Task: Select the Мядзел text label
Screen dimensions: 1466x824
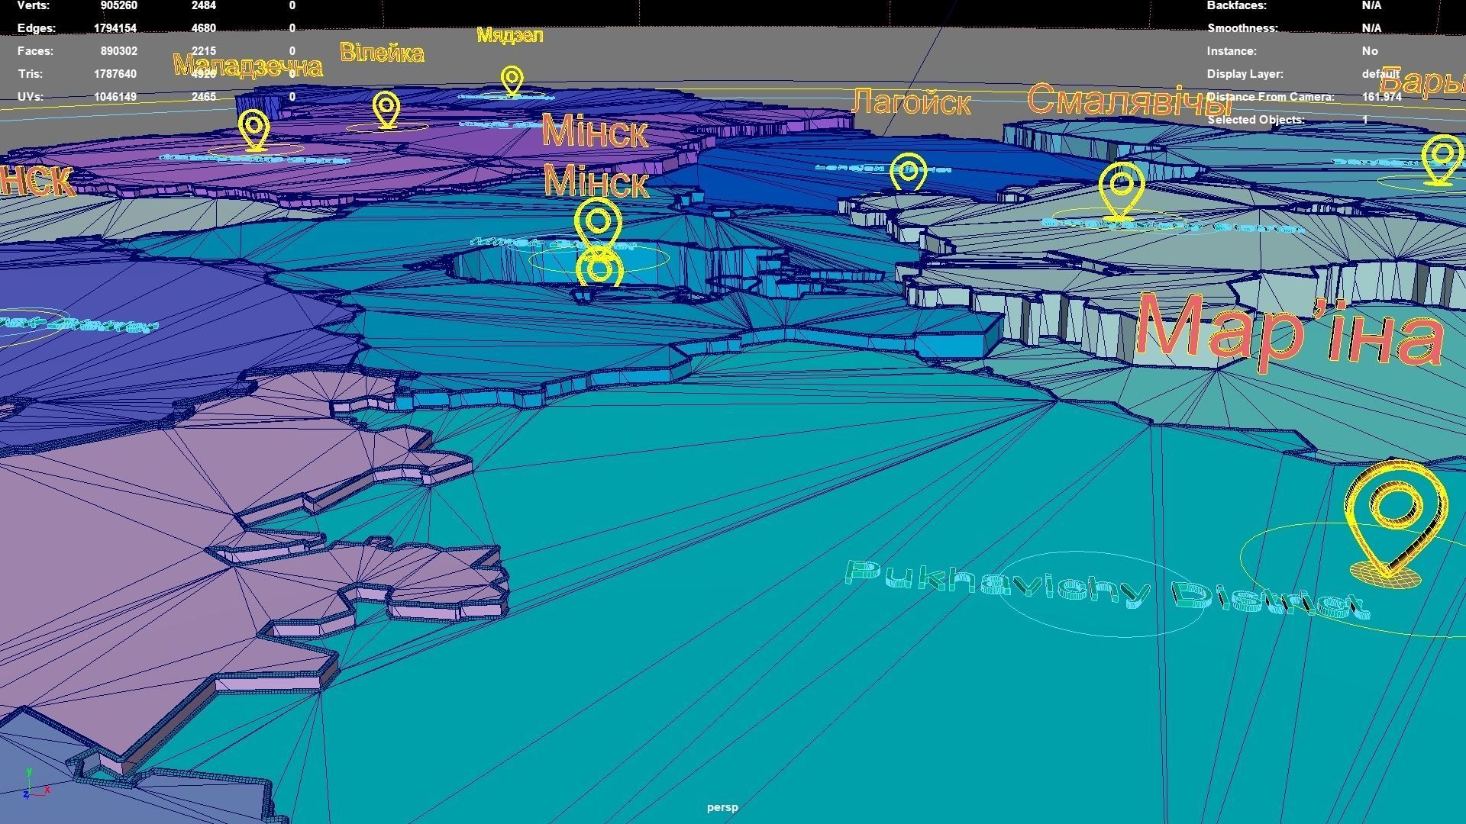Action: point(509,35)
